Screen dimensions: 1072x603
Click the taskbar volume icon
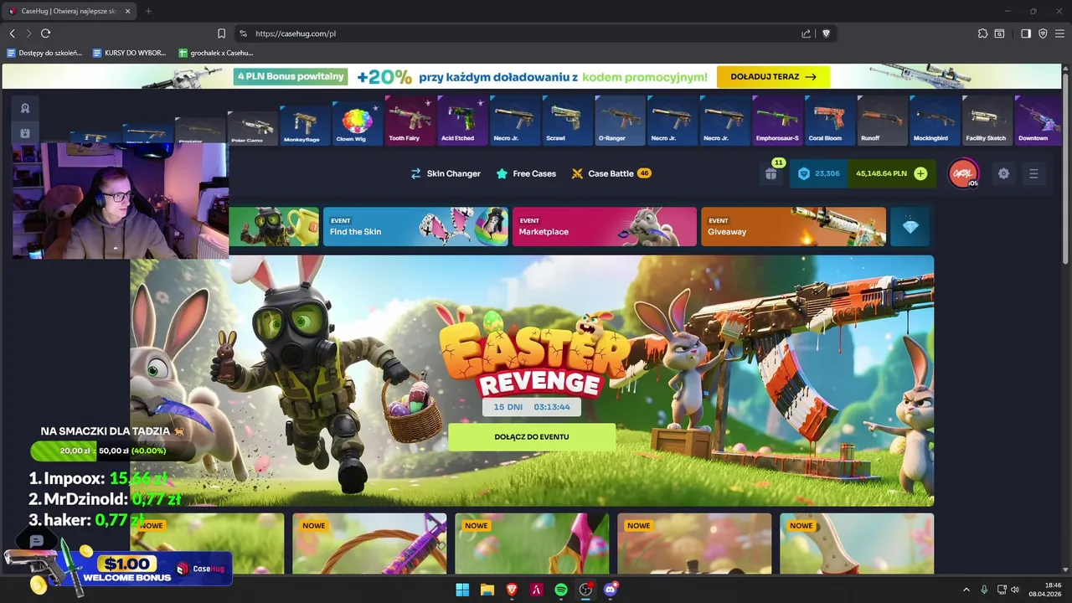click(1015, 590)
